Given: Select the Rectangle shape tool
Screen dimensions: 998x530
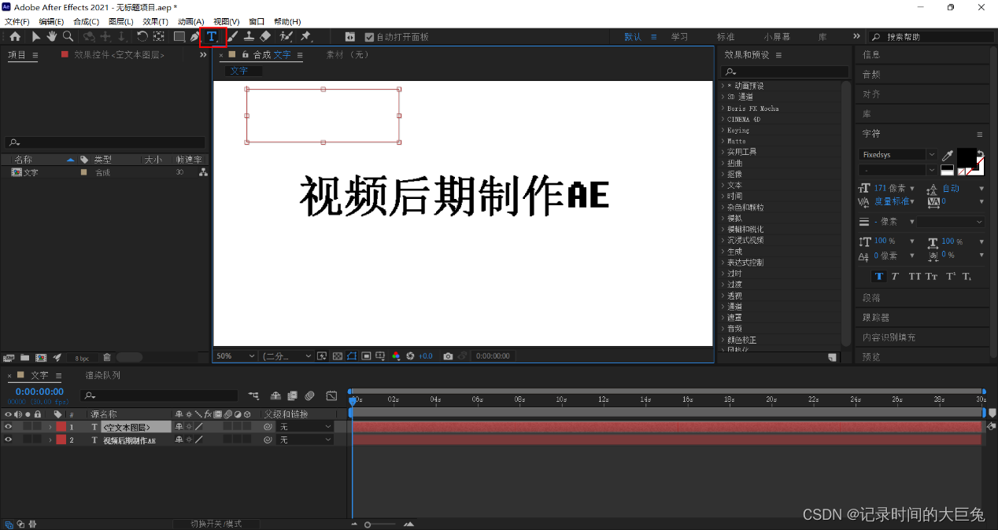Looking at the screenshot, I should (x=180, y=36).
